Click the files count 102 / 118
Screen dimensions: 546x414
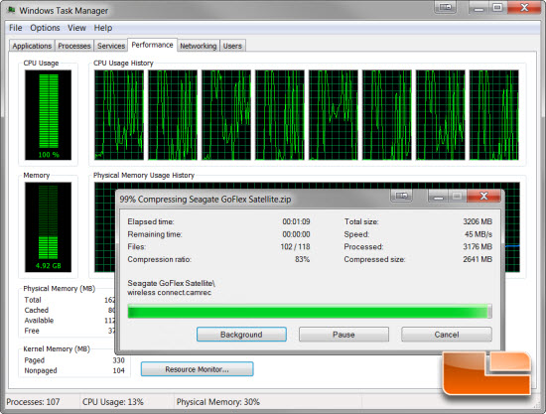point(295,247)
